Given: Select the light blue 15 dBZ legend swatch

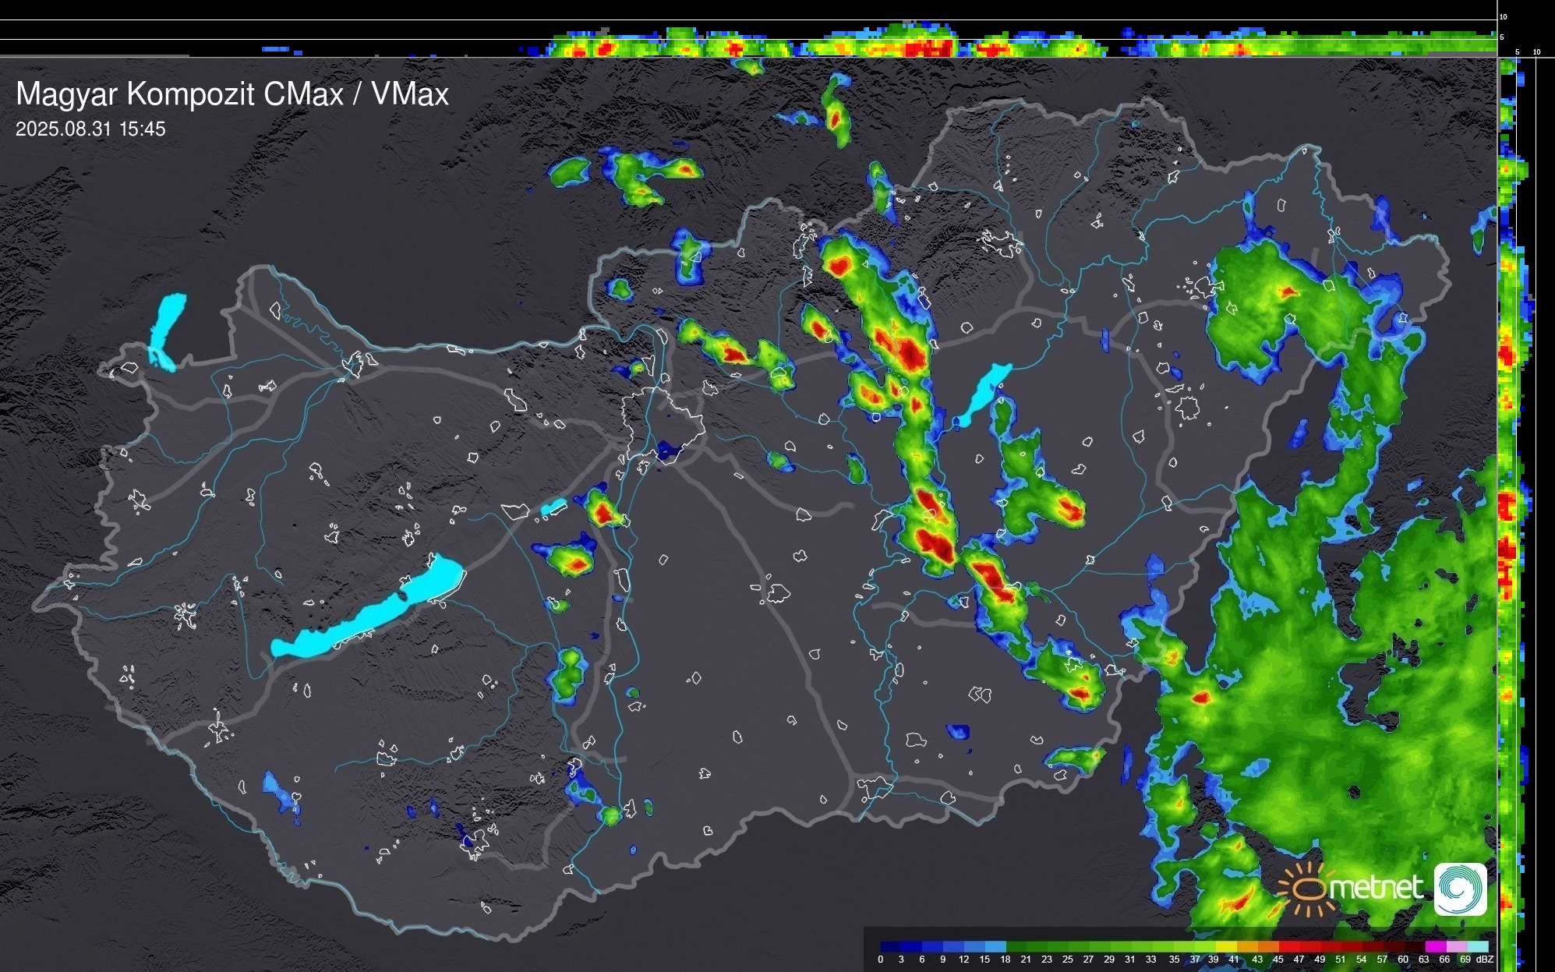Looking at the screenshot, I should click(995, 946).
